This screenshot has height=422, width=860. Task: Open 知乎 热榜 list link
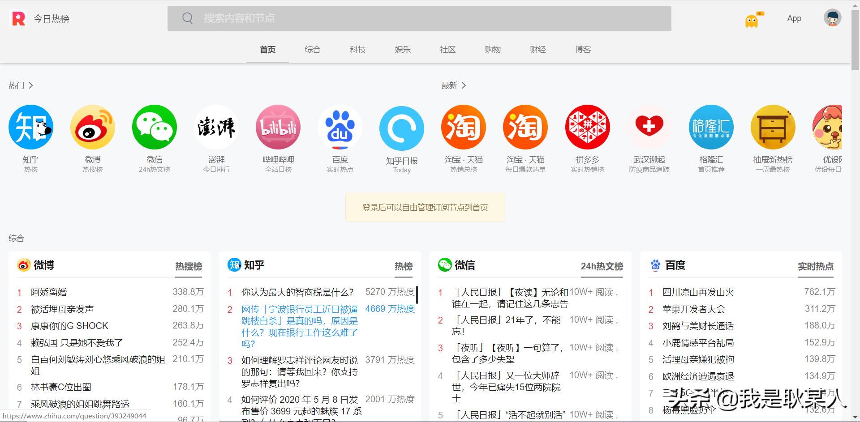point(404,266)
